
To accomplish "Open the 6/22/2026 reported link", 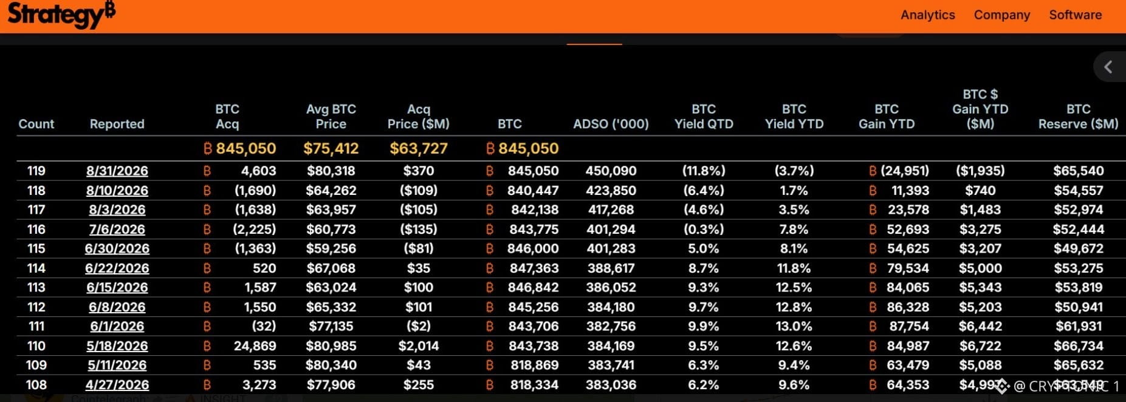I will coord(117,268).
